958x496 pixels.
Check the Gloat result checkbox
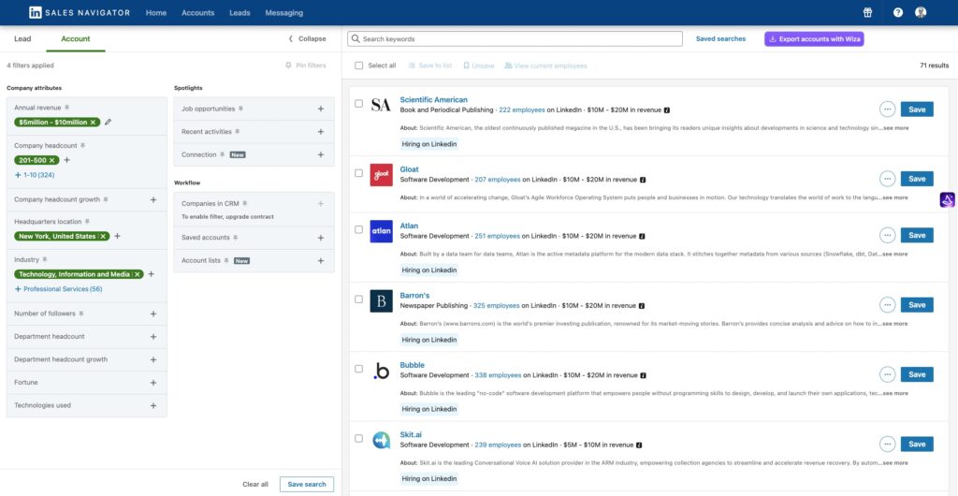(x=358, y=173)
